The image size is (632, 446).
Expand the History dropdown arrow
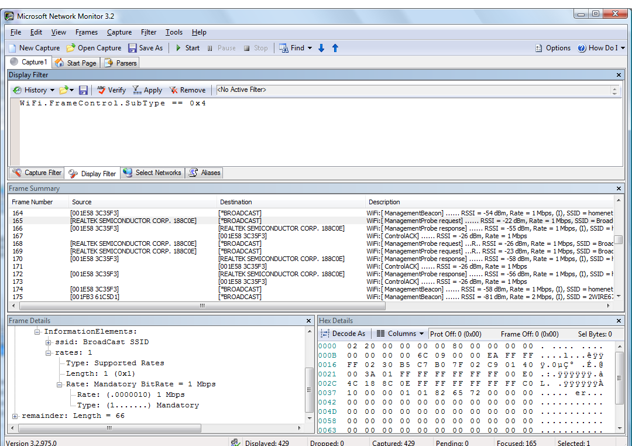coord(52,90)
